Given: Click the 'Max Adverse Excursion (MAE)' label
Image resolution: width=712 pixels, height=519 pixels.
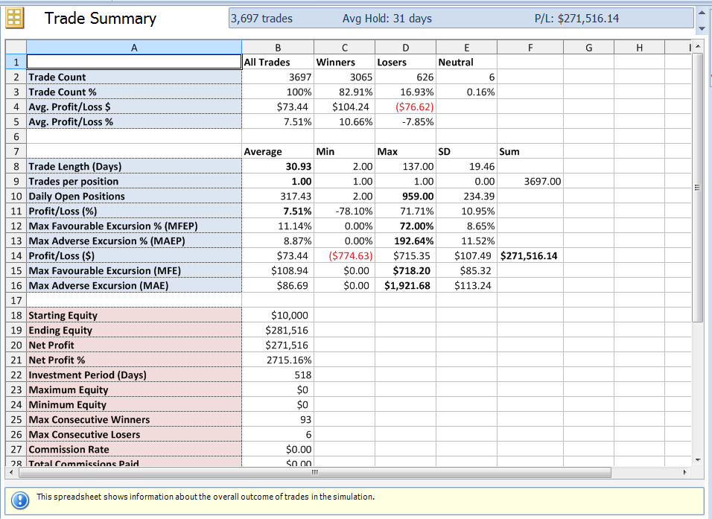Looking at the screenshot, I should point(134,286).
